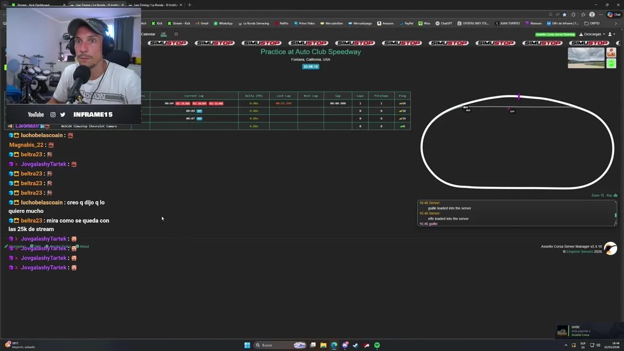This screenshot has height=351, width=624.
Task: Open the Releases bookmark
Action: (533, 23)
